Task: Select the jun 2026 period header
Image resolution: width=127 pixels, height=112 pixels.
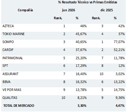Action: click(x=69, y=10)
